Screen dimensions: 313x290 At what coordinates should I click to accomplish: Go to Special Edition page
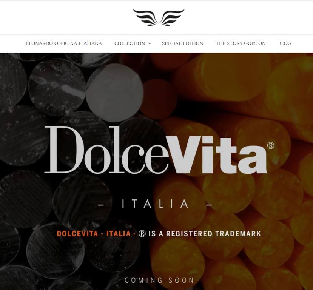(x=182, y=43)
